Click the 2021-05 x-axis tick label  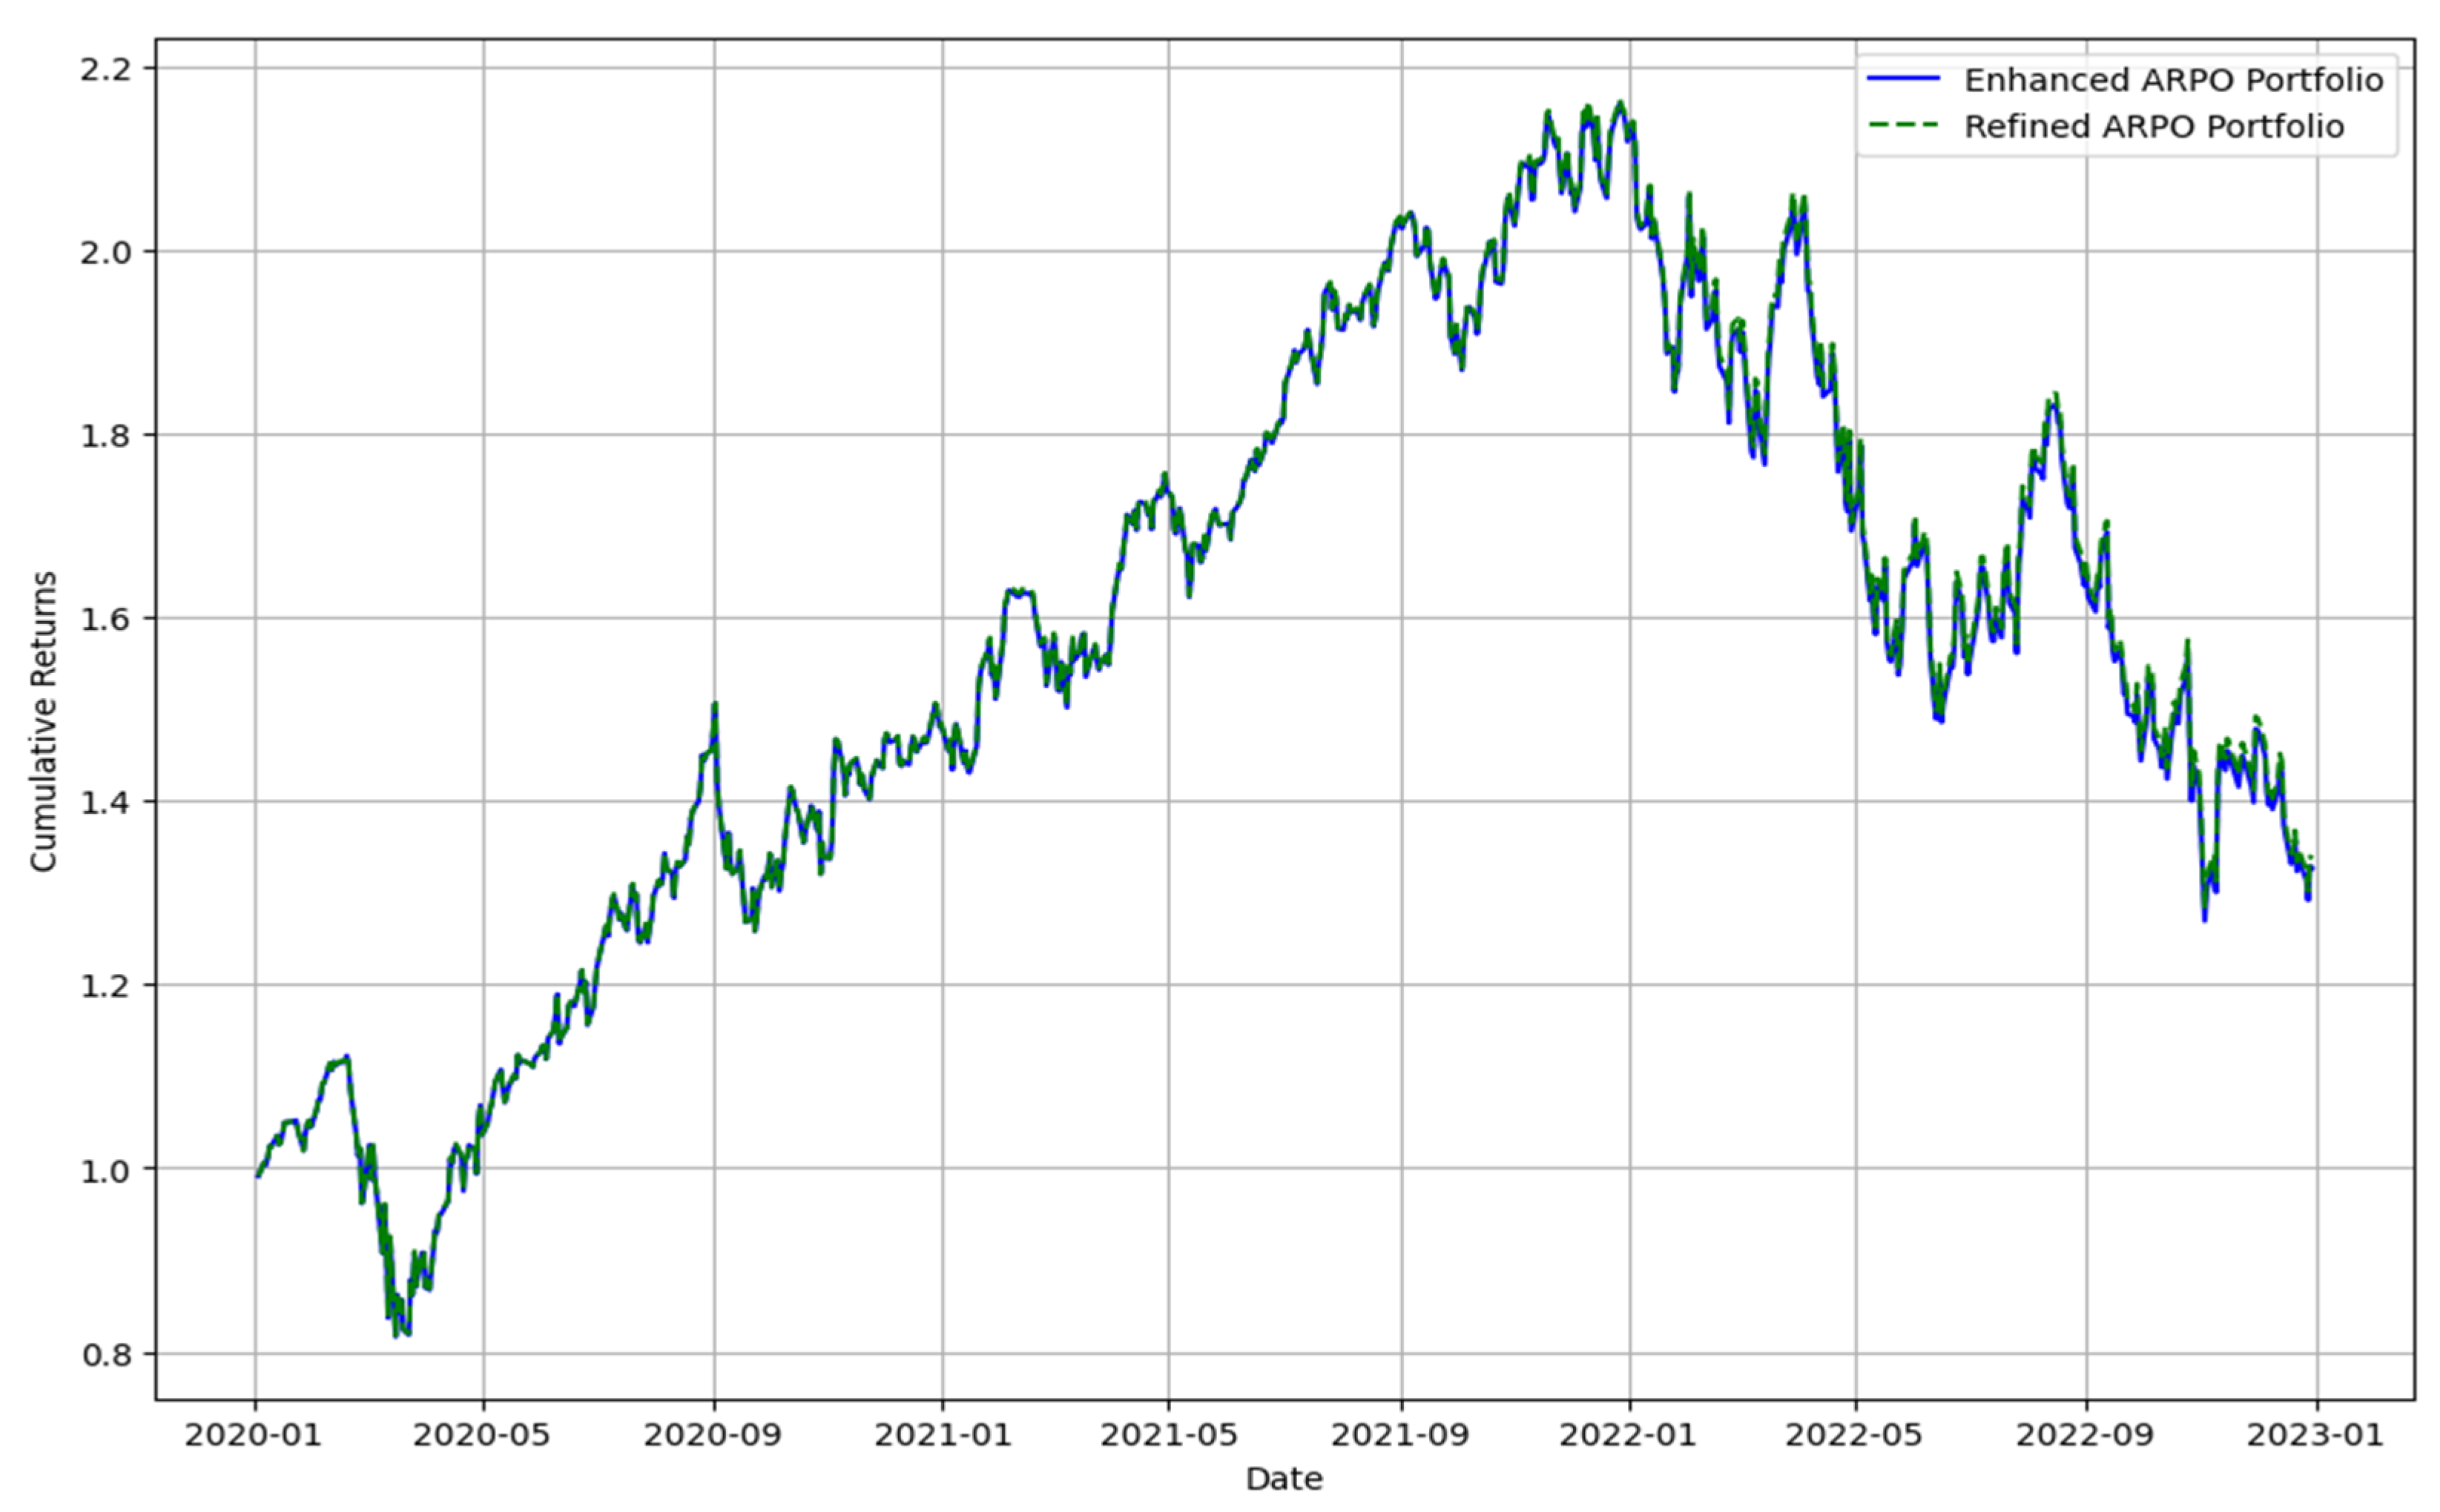point(1169,1436)
